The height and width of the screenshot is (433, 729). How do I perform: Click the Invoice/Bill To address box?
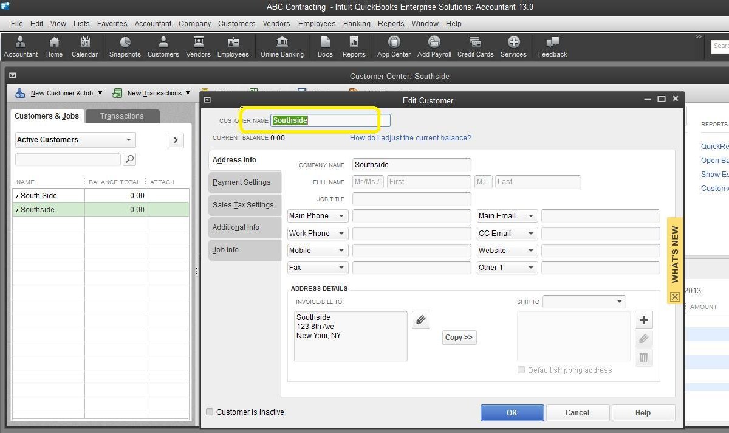coord(351,336)
